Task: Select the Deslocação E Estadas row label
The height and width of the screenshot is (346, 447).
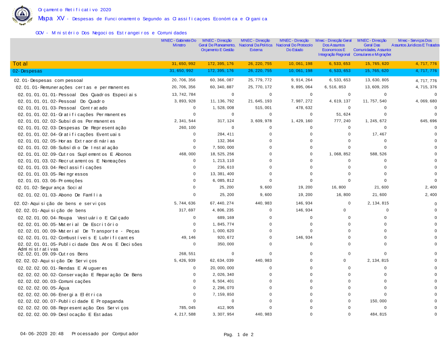Action: pos(65,315)
